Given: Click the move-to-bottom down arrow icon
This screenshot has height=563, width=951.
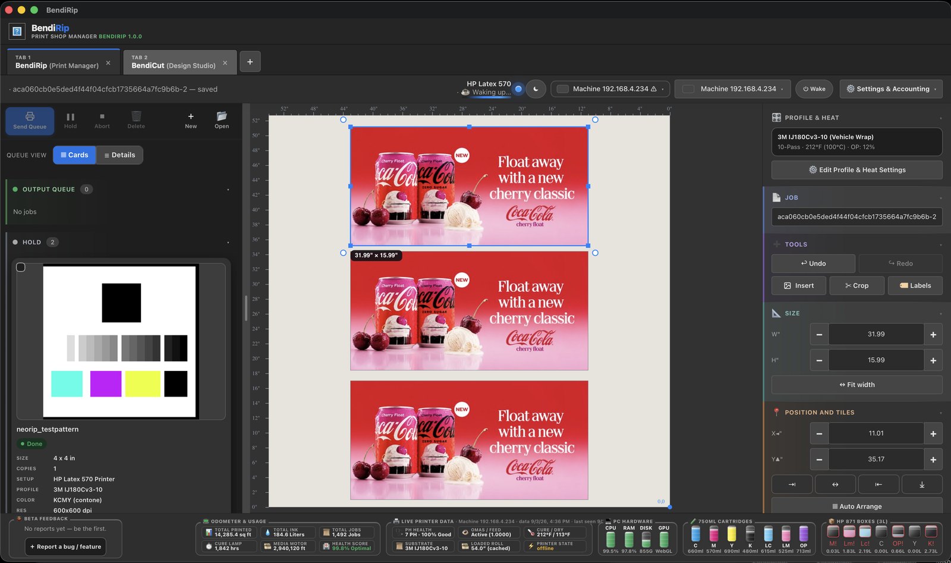Looking at the screenshot, I should coord(922,485).
